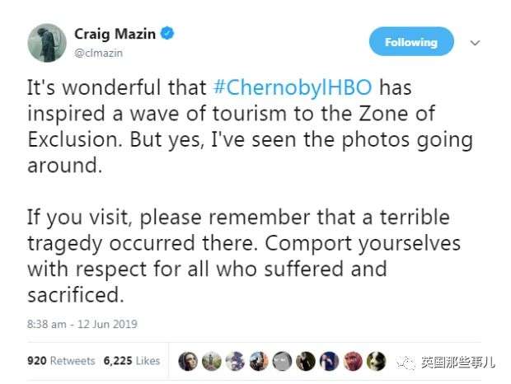Click the first liker avatar after Likes
This screenshot has height=384, width=511.
point(188,360)
